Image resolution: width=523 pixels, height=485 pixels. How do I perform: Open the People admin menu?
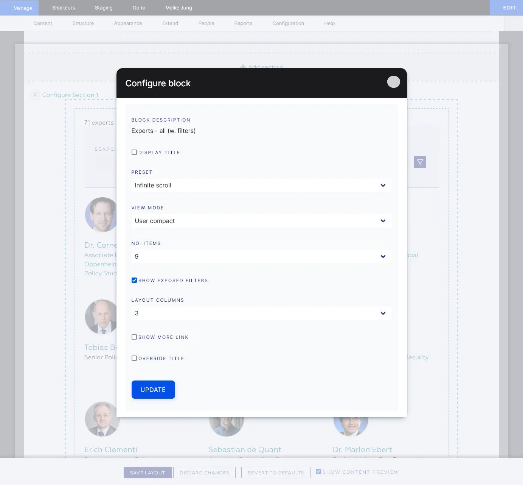206,23
